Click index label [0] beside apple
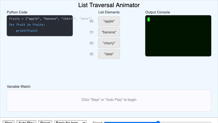The width and height of the screenshot is (218, 123). click(92, 21)
